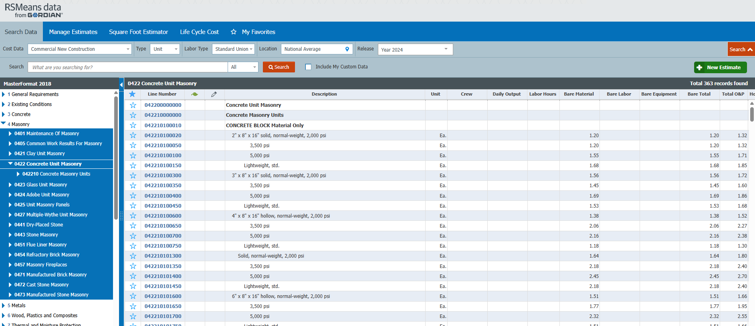Star the row for line 042210100100
The image size is (755, 326).
tap(133, 155)
